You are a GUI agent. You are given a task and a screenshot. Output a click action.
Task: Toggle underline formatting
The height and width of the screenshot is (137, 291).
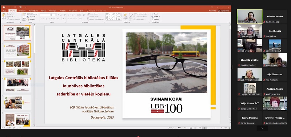coord(47,19)
